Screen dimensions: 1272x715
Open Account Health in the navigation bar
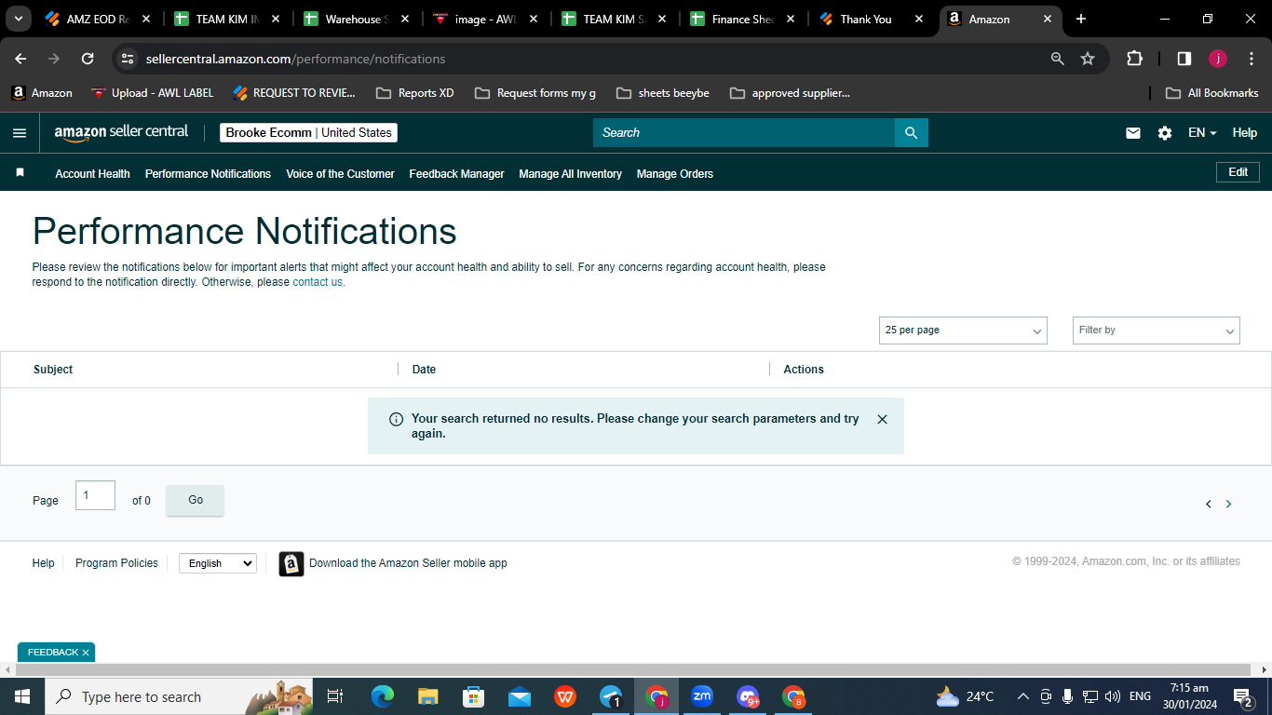[x=92, y=174]
